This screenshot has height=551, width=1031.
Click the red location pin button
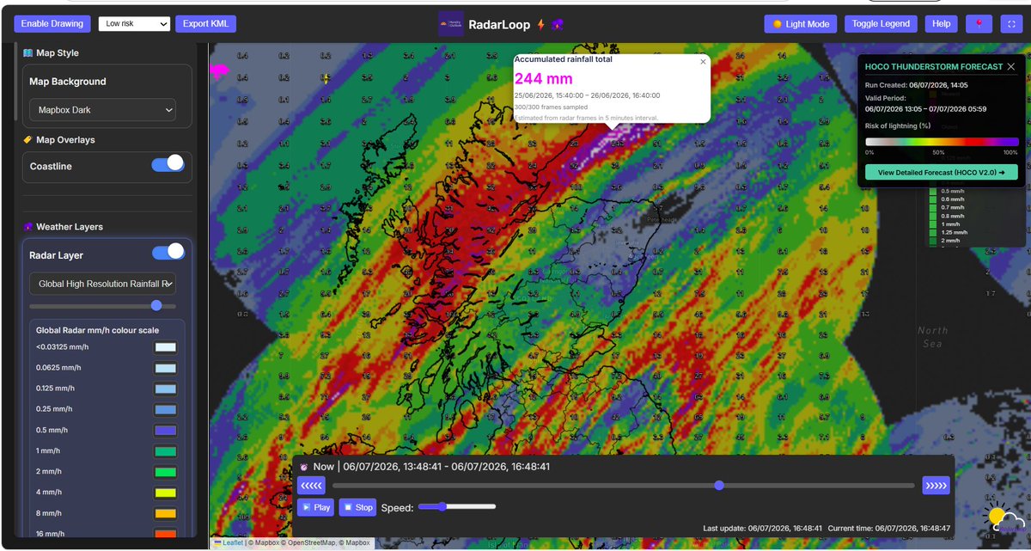(x=979, y=24)
